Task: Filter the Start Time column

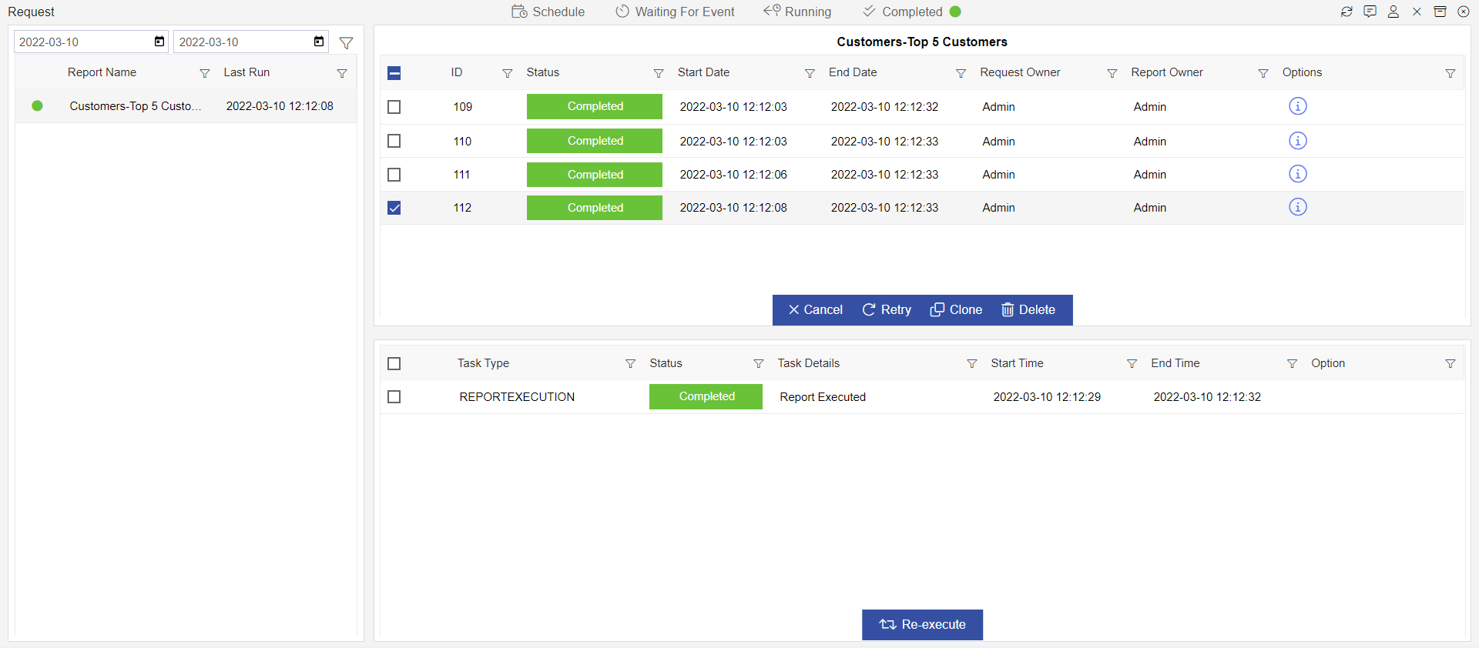Action: [x=1132, y=363]
